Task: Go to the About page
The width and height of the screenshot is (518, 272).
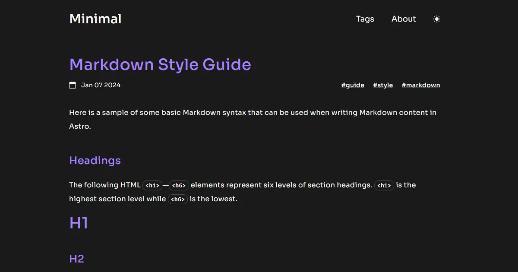Action: point(404,19)
